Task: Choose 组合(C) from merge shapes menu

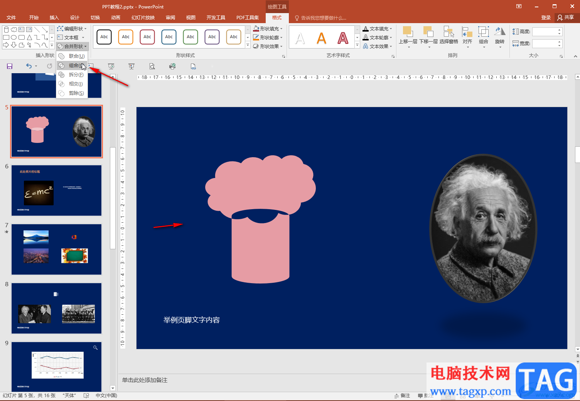Action: coord(72,65)
